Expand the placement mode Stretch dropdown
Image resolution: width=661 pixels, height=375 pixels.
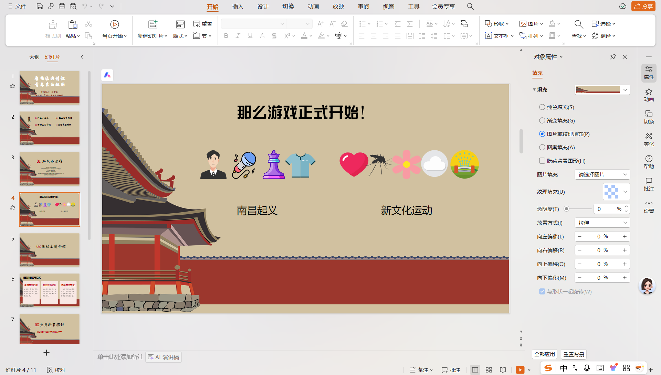602,223
